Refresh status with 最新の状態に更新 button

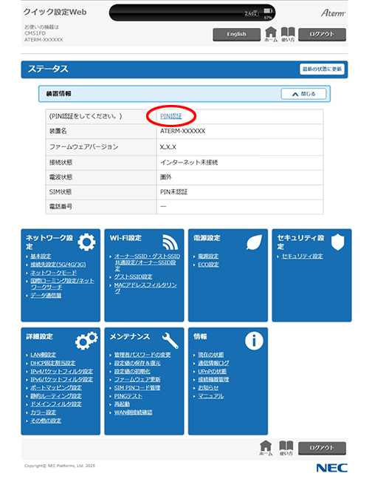(322, 69)
